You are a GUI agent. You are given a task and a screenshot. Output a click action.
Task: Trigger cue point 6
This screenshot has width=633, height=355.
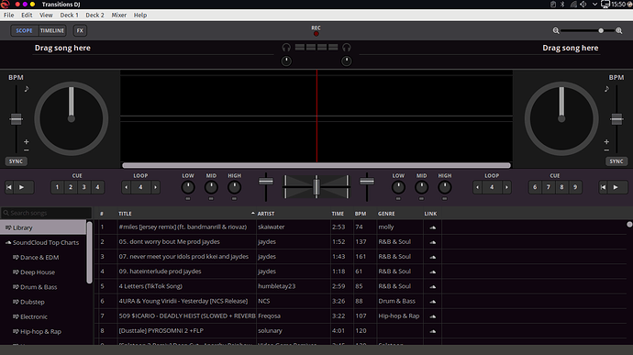coord(535,187)
